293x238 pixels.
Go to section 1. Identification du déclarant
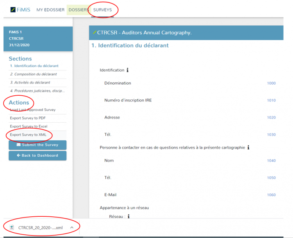[x=34, y=66]
